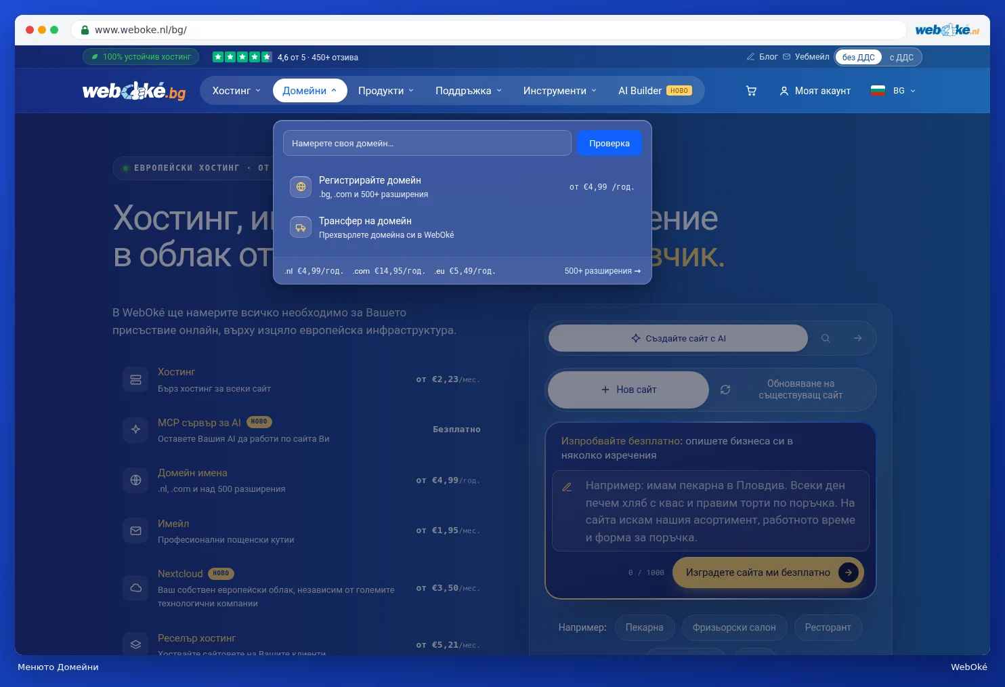Open the Имейл product link
Screen dimensions: 1005x687
click(173, 524)
